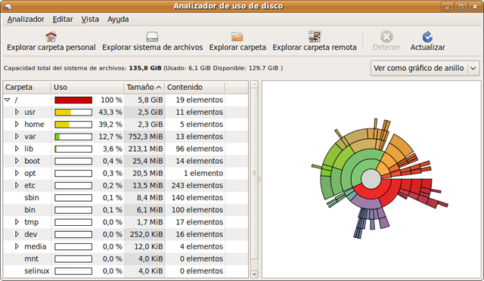Click the center of the ring chart

click(371, 179)
